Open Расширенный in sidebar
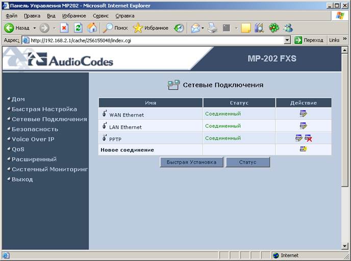This screenshot has height=261, width=351. coord(34,159)
